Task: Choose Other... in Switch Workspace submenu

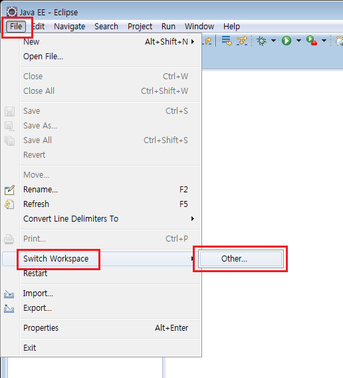Action: coord(241,259)
